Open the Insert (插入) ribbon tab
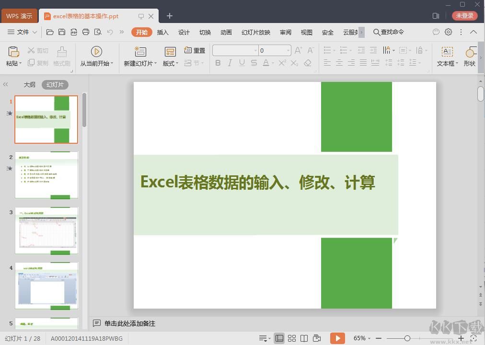 pyautogui.click(x=163, y=32)
